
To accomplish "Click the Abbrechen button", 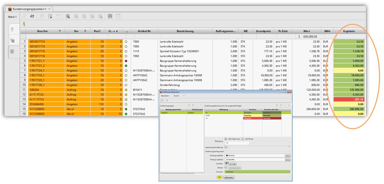I will click(229, 177).
